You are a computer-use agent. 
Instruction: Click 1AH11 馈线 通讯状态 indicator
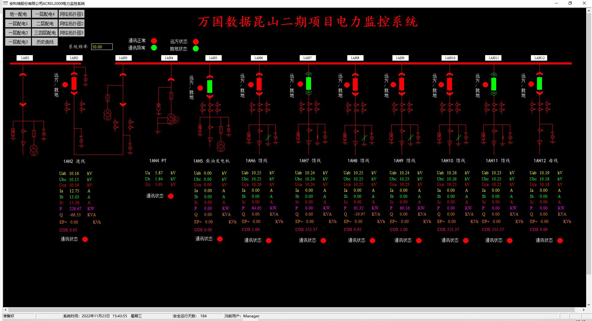pos(510,241)
